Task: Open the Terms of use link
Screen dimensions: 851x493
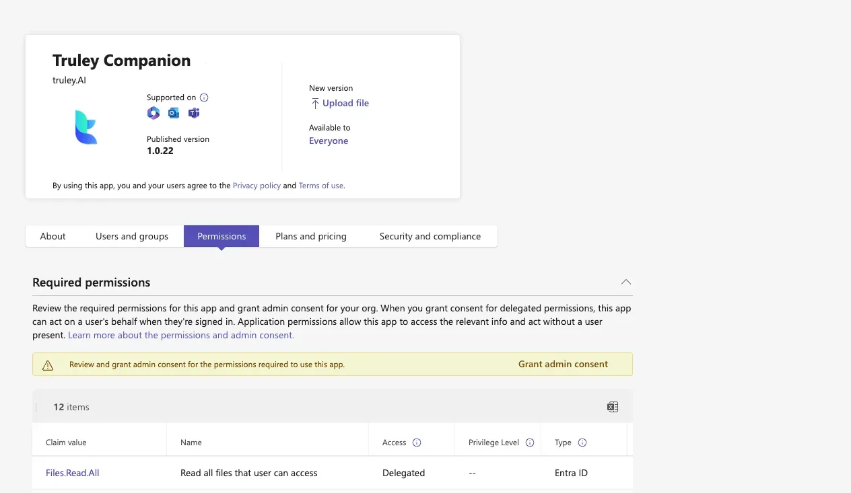Action: coord(320,186)
